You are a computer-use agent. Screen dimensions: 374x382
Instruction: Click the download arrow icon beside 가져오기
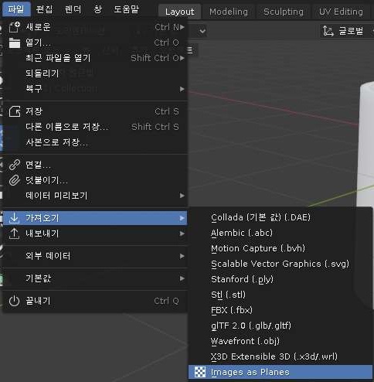tap(14, 218)
